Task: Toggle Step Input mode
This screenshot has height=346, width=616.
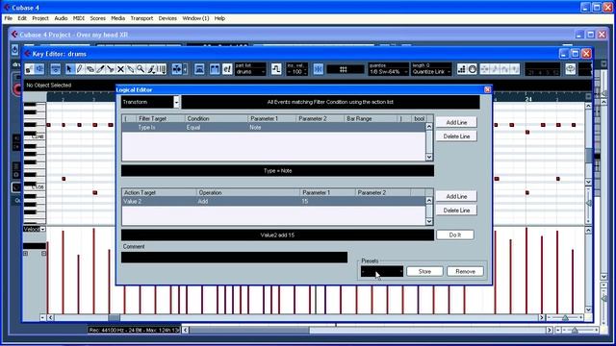Action: [x=462, y=69]
